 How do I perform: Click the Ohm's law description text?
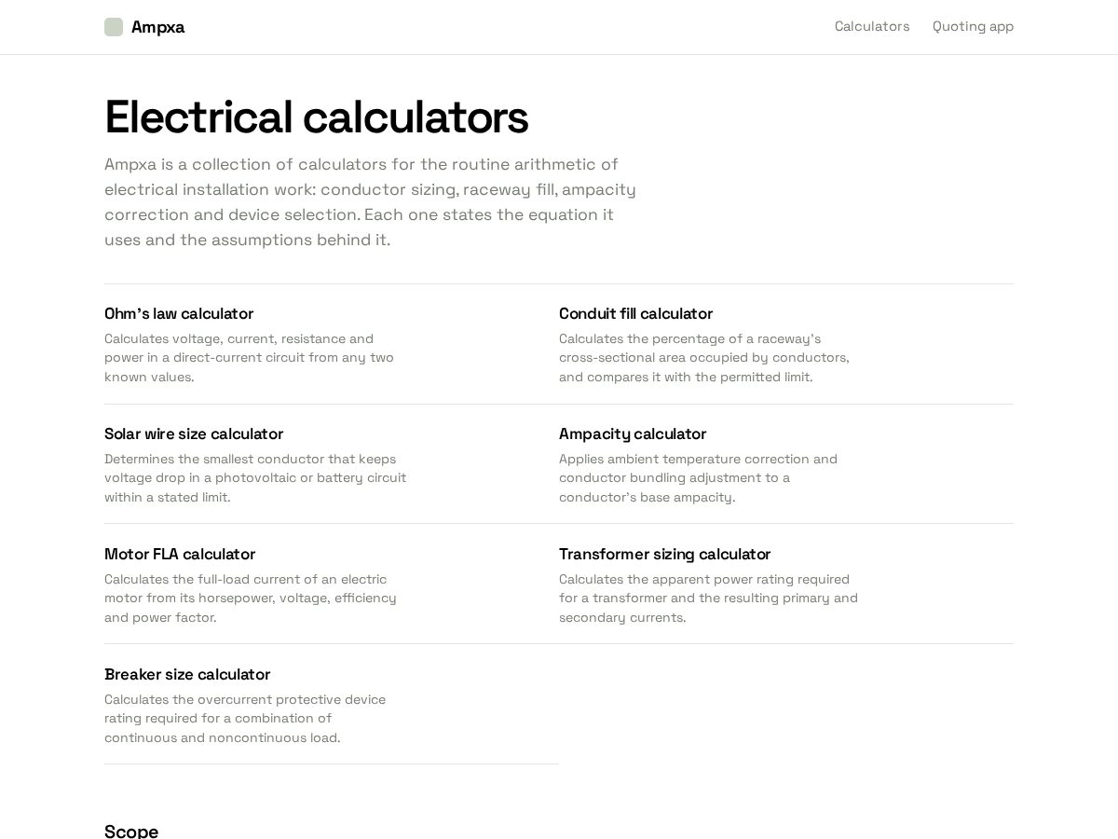(x=249, y=358)
